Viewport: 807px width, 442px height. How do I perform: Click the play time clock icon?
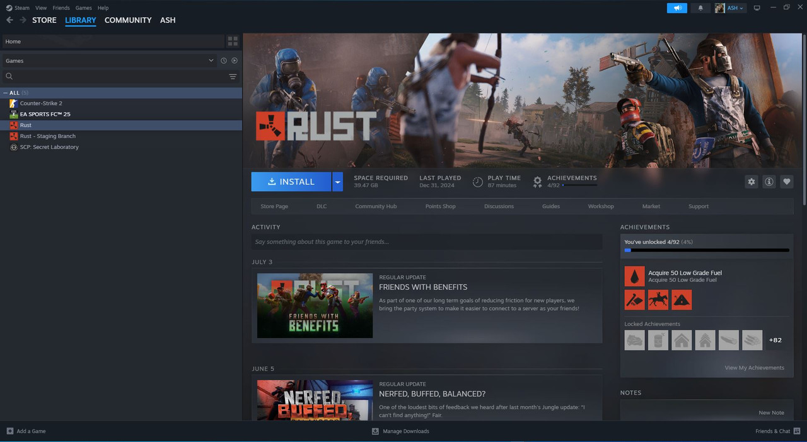[x=477, y=182]
